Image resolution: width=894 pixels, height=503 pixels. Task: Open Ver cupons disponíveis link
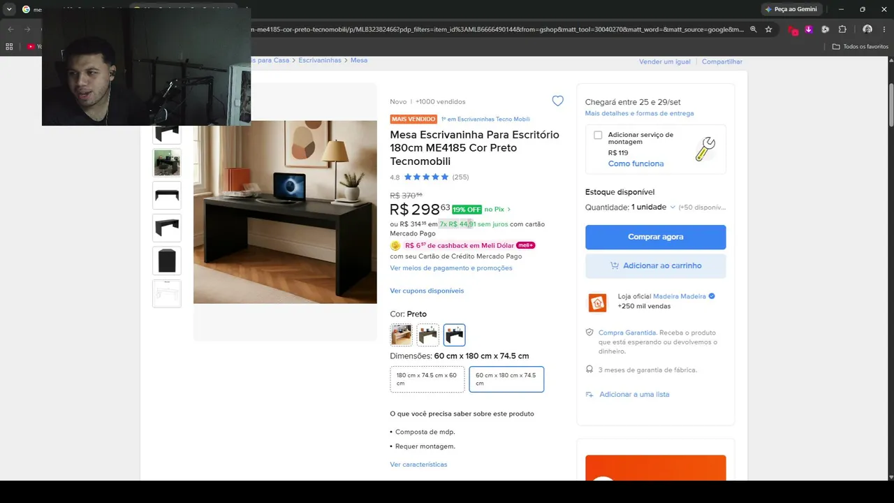pos(427,291)
